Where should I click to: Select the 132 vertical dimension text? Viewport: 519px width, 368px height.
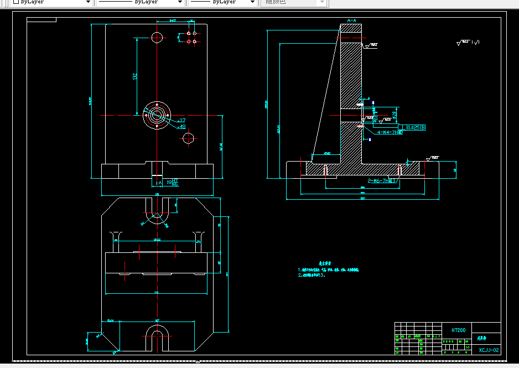[134, 76]
